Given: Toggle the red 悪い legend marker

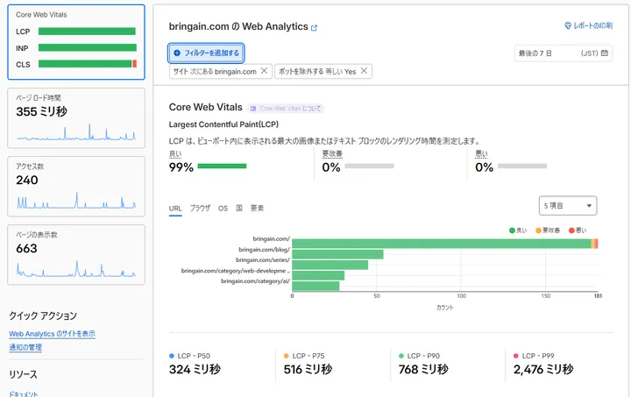Looking at the screenshot, I should [x=571, y=230].
